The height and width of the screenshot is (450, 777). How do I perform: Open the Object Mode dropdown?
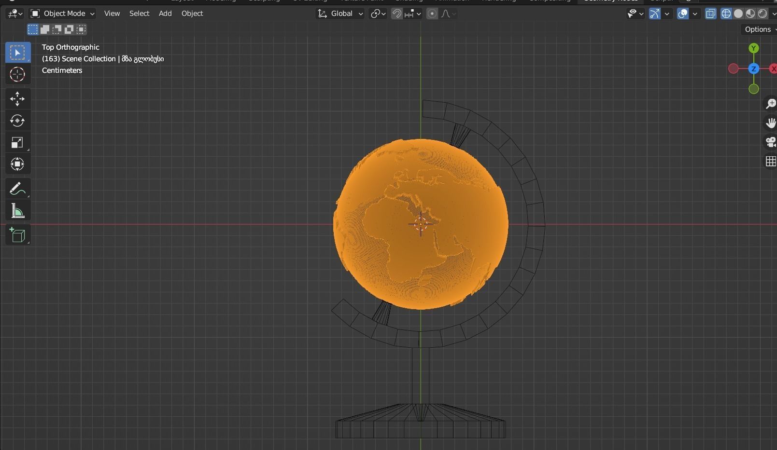point(62,14)
